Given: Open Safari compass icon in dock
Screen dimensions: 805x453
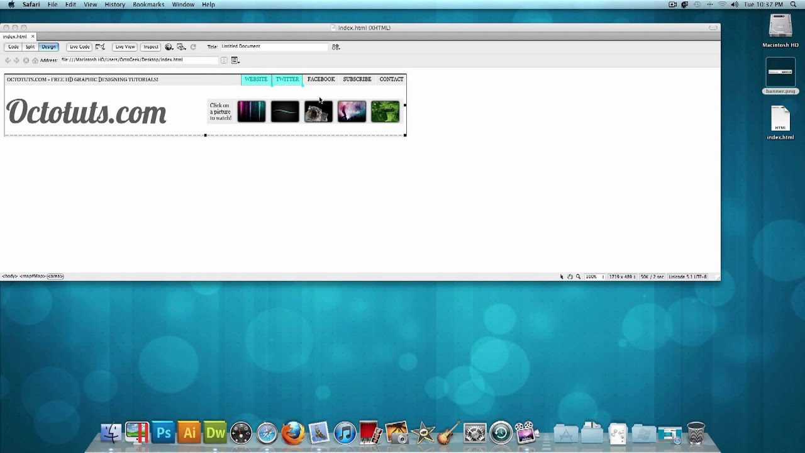Looking at the screenshot, I should coord(267,433).
